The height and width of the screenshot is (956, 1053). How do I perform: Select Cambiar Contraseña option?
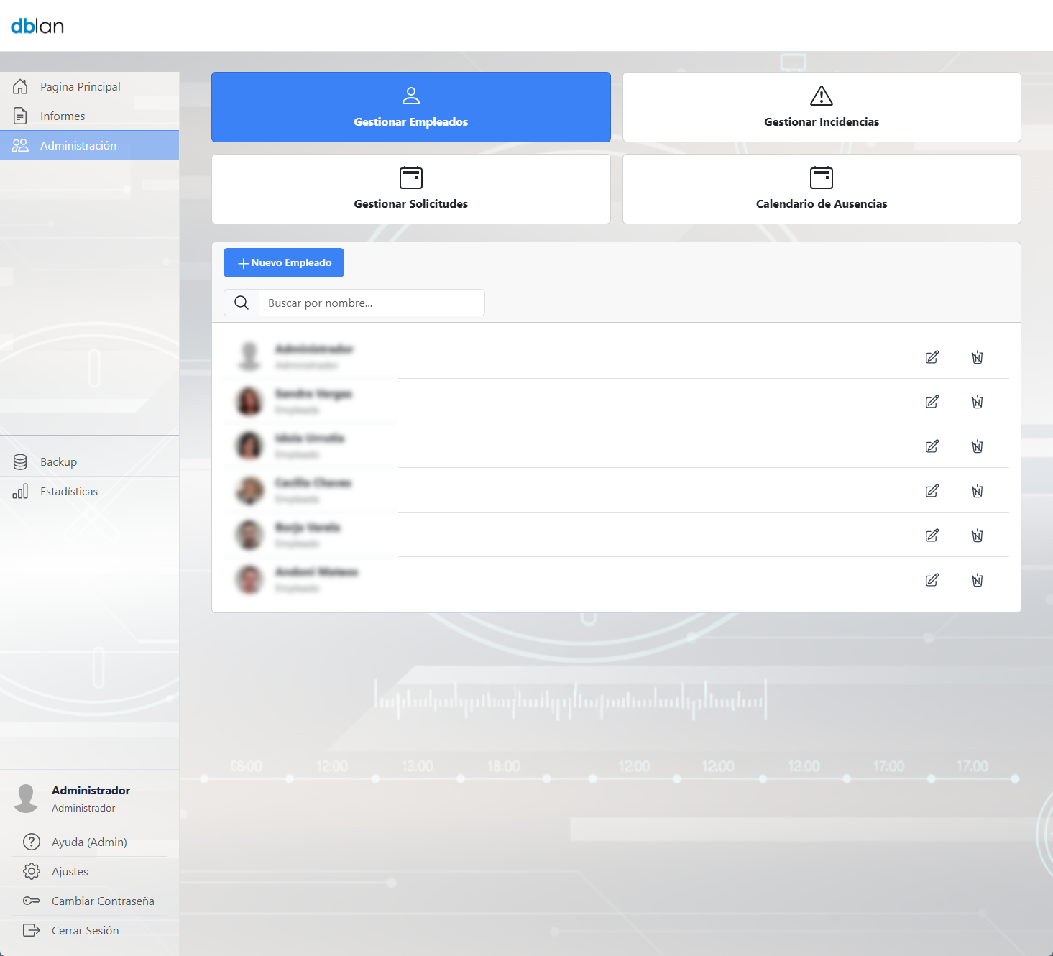103,901
